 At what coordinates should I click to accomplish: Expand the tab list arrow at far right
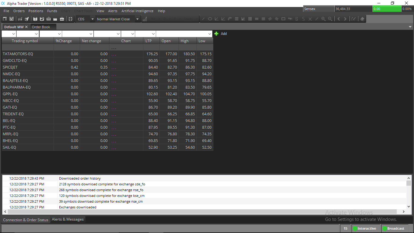coord(410,27)
